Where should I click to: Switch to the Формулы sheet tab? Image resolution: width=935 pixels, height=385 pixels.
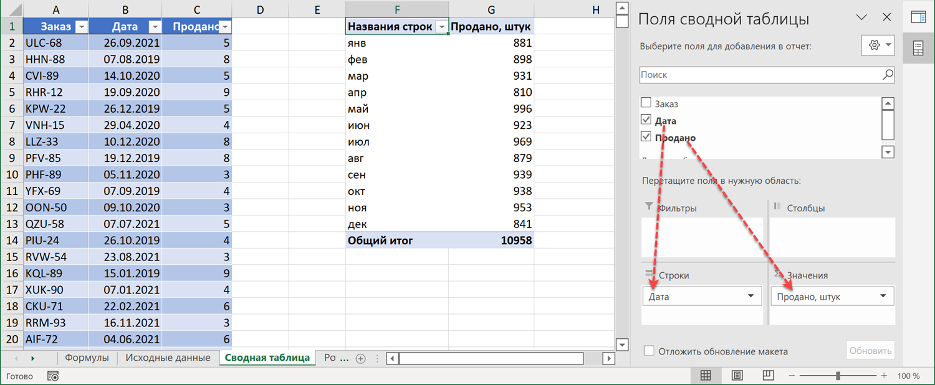pyautogui.click(x=87, y=358)
